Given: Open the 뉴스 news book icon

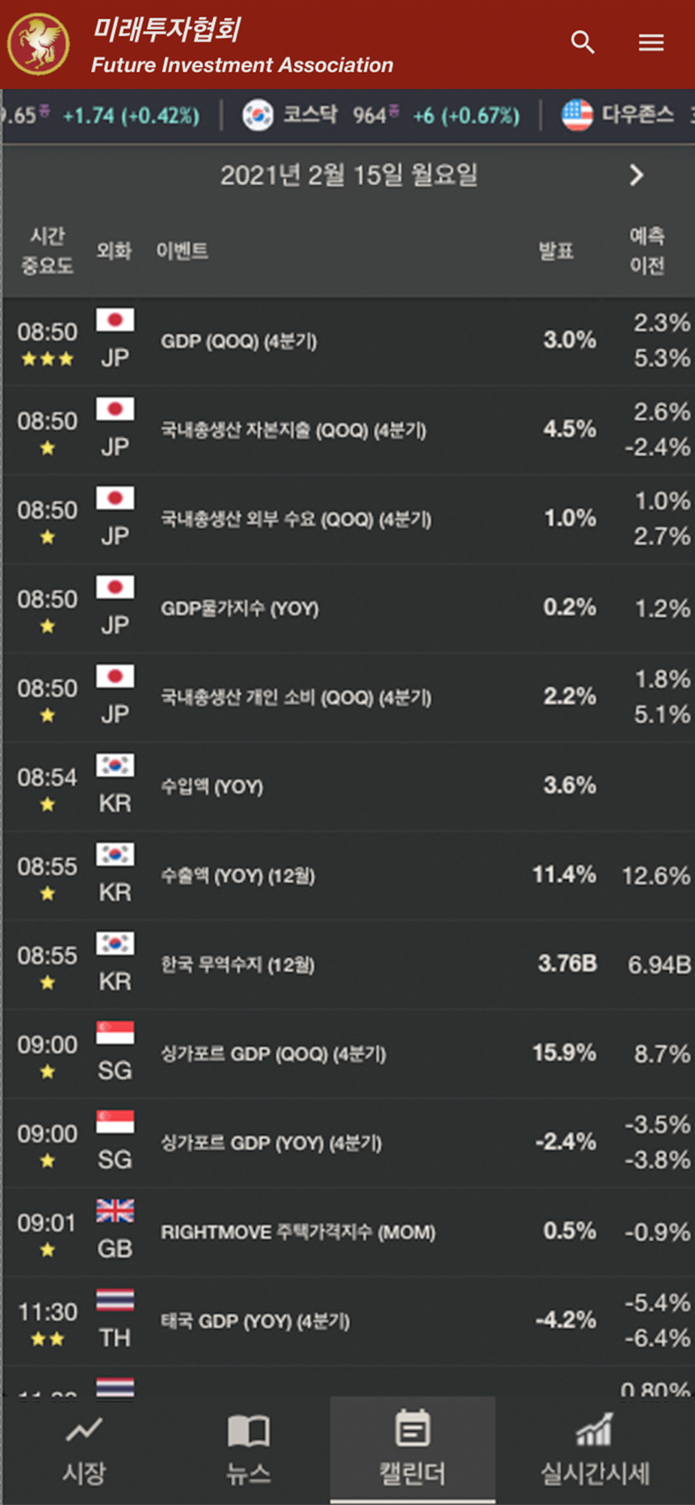Looking at the screenshot, I should pos(248,1430).
